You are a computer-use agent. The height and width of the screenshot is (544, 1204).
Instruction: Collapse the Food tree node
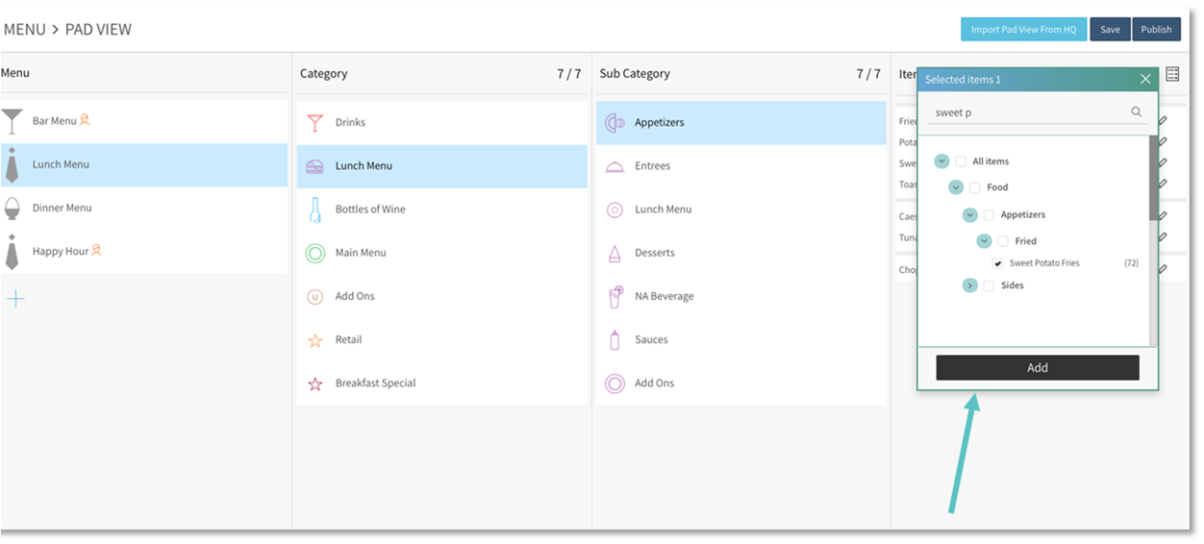tap(956, 187)
